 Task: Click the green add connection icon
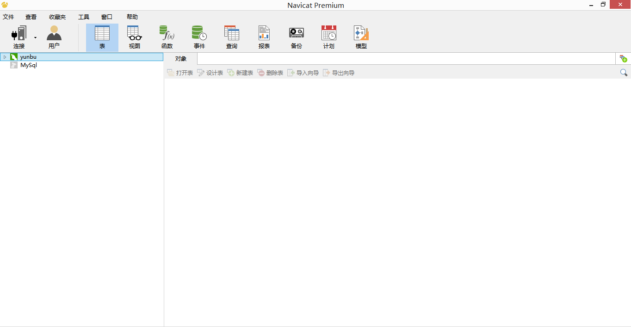pyautogui.click(x=623, y=58)
